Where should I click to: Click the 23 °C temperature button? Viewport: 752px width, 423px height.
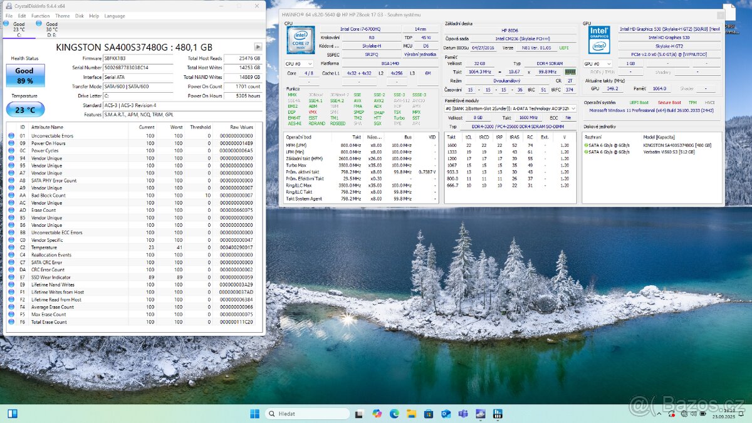coord(24,110)
